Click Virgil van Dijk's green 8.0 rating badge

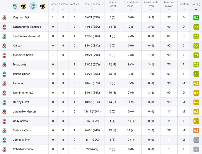pos(196,17)
